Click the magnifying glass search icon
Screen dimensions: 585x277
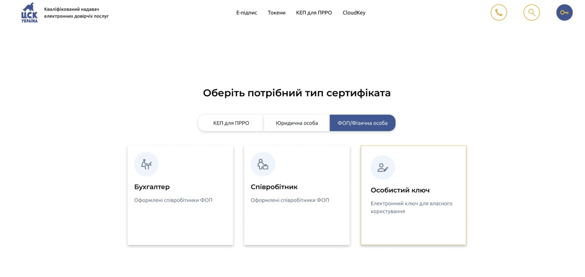pyautogui.click(x=531, y=13)
